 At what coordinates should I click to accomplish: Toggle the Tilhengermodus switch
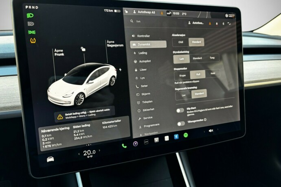click(x=181, y=124)
